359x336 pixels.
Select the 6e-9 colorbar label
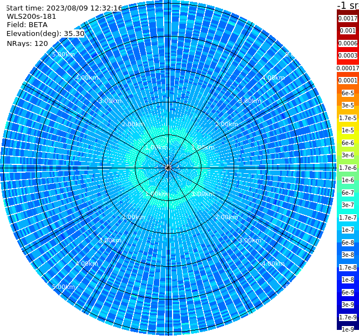[348, 292]
